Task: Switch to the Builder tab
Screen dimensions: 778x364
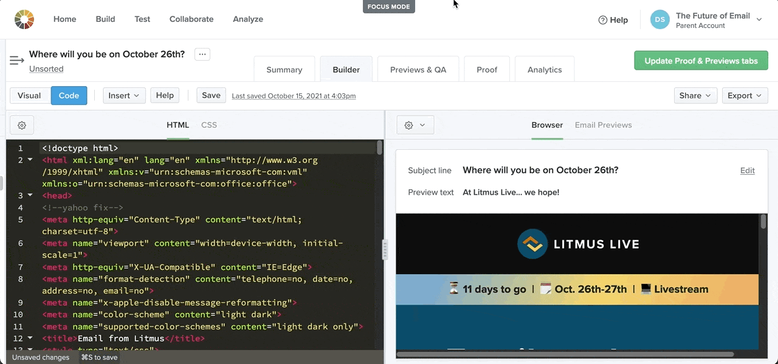Action: [346, 69]
